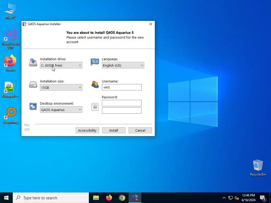Screen dimensions: 271x203
Task: Focus the password confirmation field
Action: pyautogui.click(x=122, y=110)
